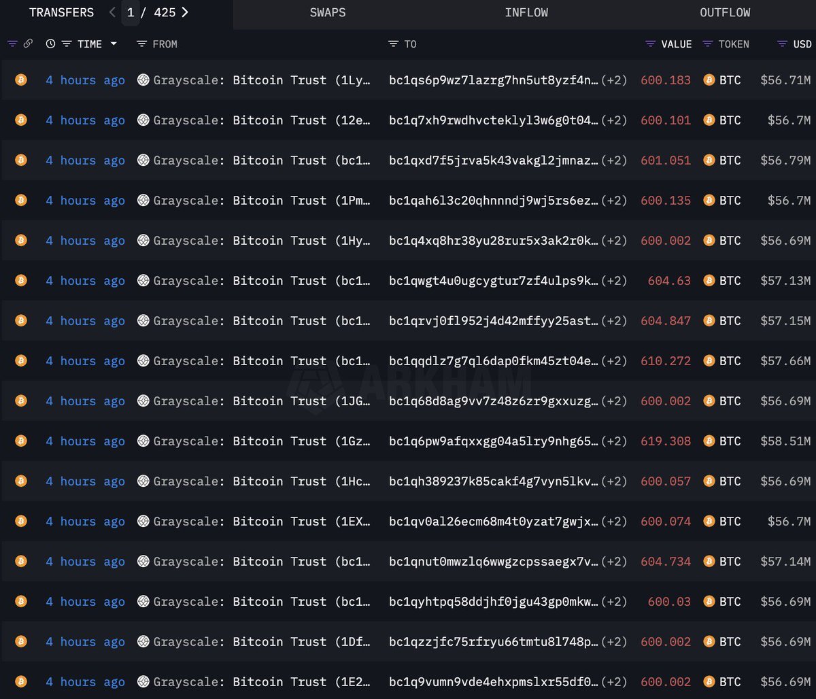The height and width of the screenshot is (699, 816).
Task: Expand (+2) recipients for bc1qh389237k85 row
Action: [614, 481]
